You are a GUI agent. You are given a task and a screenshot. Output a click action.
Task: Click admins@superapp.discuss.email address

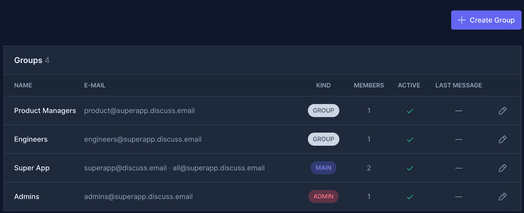(x=138, y=197)
